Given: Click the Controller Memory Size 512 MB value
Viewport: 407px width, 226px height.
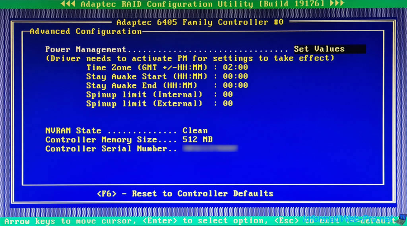Looking at the screenshot, I should pos(197,140).
